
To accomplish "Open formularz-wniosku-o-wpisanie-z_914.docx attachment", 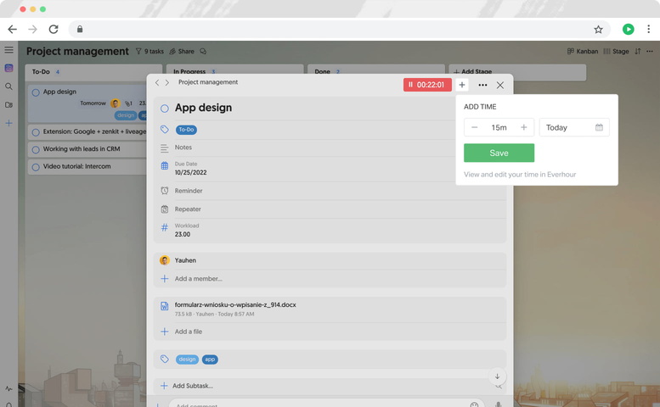I will [x=235, y=304].
